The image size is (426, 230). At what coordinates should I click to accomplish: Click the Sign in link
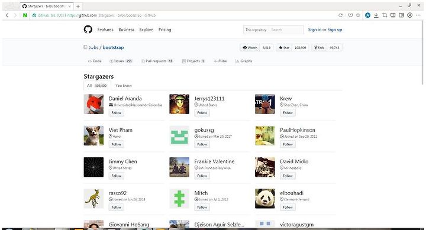315,30
